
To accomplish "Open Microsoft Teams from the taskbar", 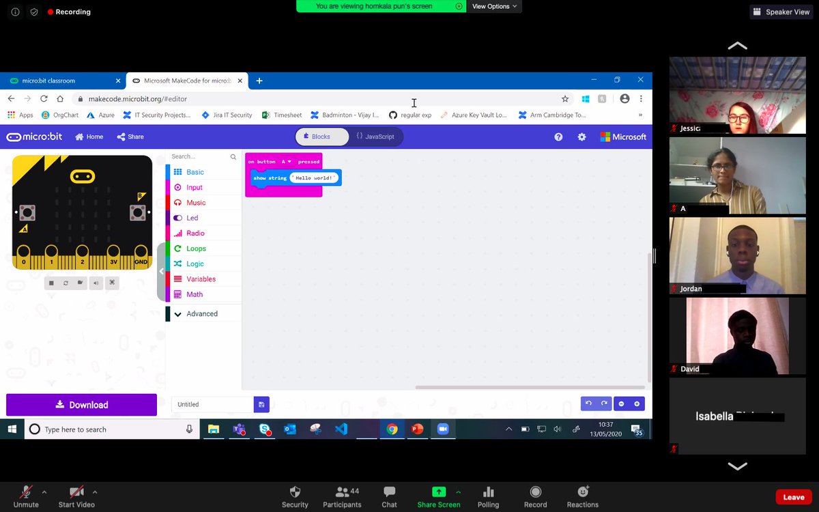I will click(239, 429).
